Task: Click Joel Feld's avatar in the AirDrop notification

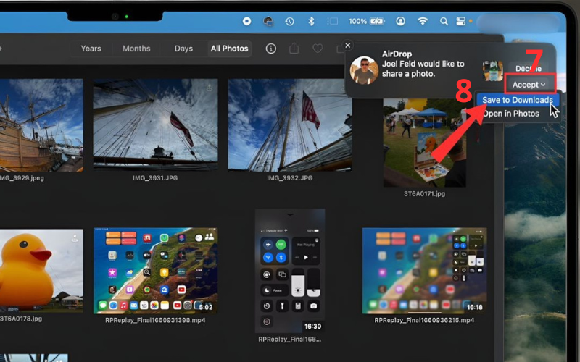Action: (x=364, y=70)
